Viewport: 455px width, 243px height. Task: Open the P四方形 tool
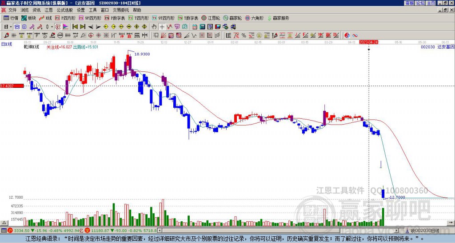click(65, 18)
